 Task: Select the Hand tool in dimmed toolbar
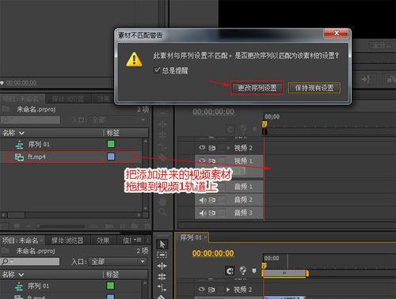pyautogui.click(x=162, y=201)
